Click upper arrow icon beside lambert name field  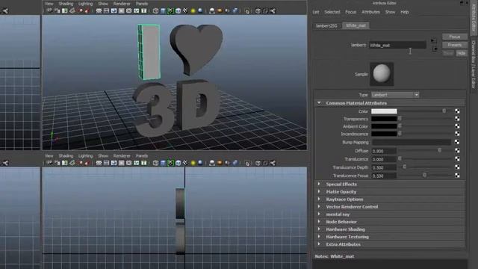pyautogui.click(x=434, y=40)
